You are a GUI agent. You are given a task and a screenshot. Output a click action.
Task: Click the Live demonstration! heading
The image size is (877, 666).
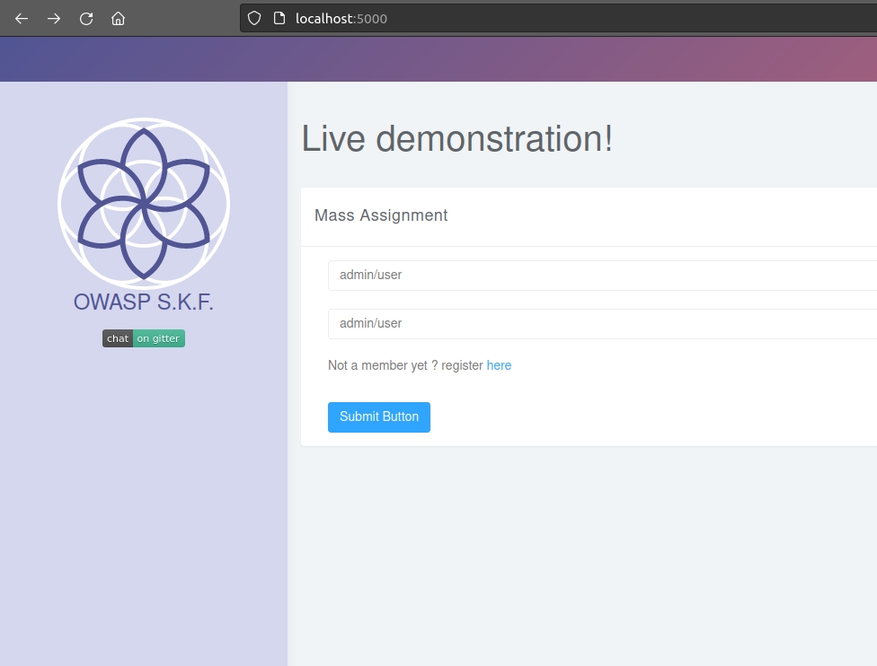click(x=457, y=139)
